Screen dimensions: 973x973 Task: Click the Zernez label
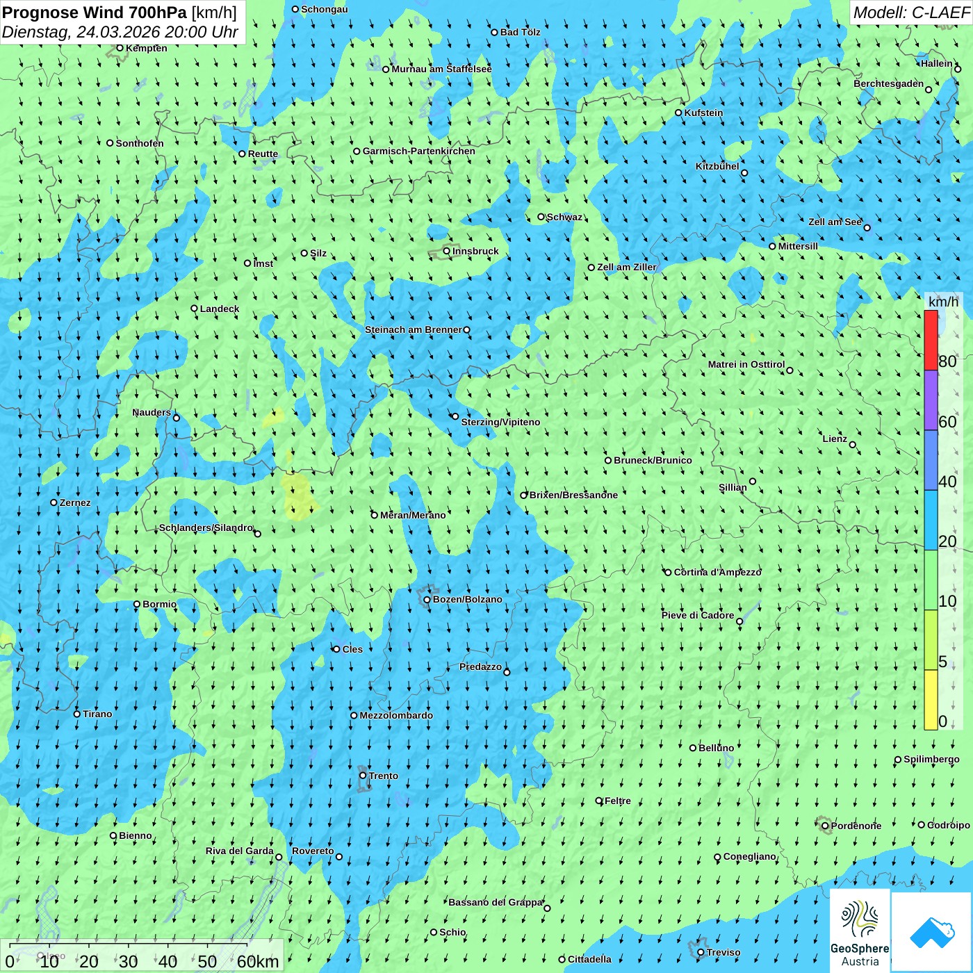(x=75, y=502)
